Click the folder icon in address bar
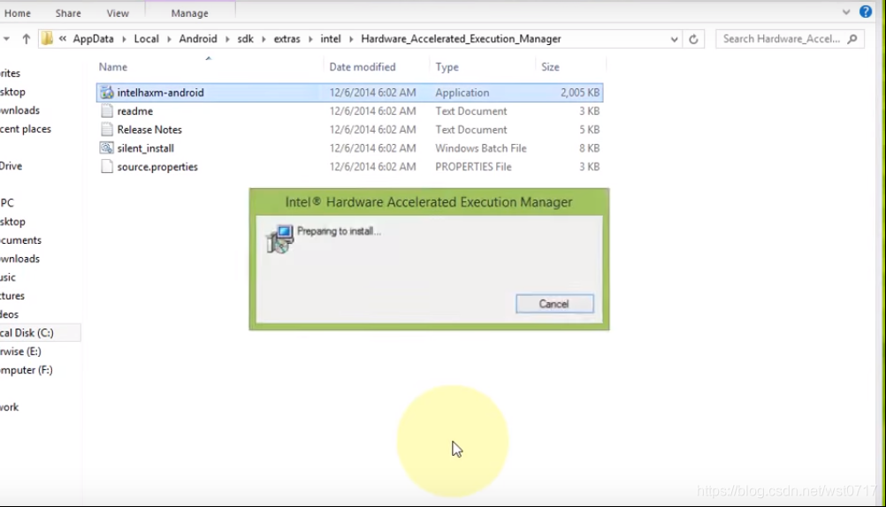This screenshot has height=507, width=886. pos(48,39)
